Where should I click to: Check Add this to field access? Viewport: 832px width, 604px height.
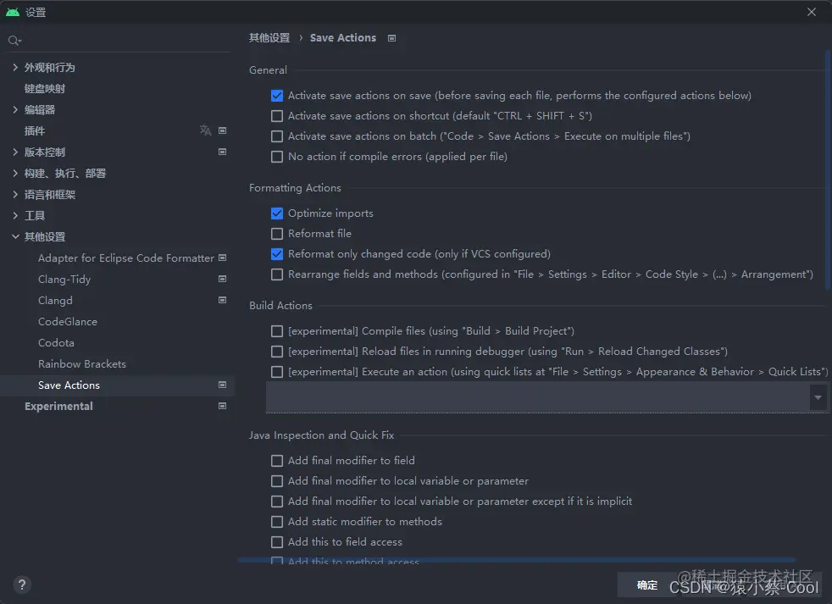point(276,542)
